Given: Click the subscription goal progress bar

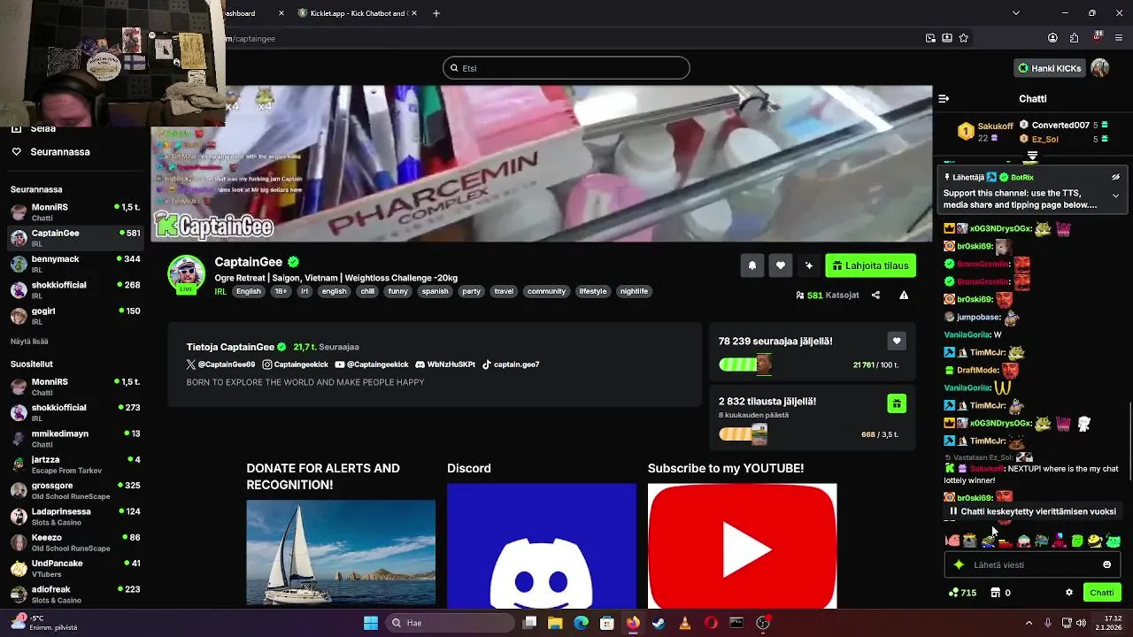Looking at the screenshot, I should pos(743,434).
